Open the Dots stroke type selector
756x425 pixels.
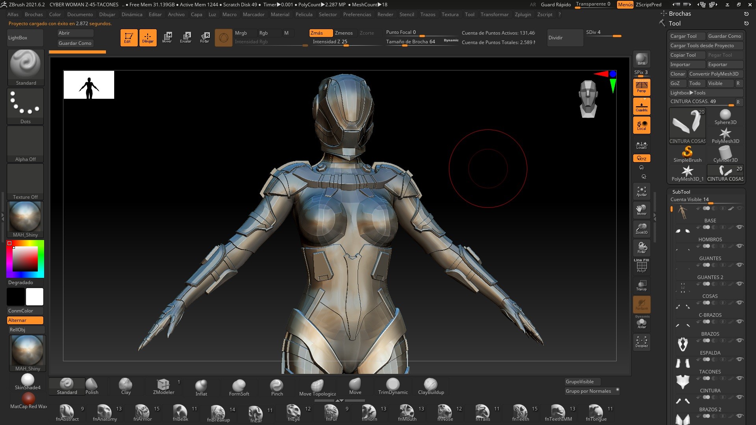point(26,106)
